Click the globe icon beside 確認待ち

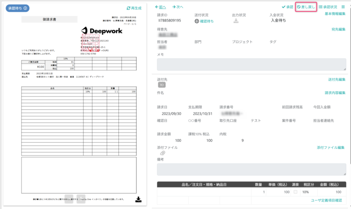pos(197,21)
